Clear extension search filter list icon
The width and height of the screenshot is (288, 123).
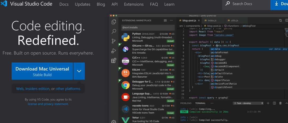[x=165, y=20]
